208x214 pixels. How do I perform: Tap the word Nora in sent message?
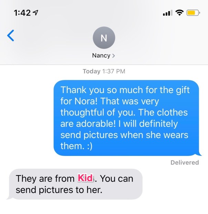coord(86,101)
